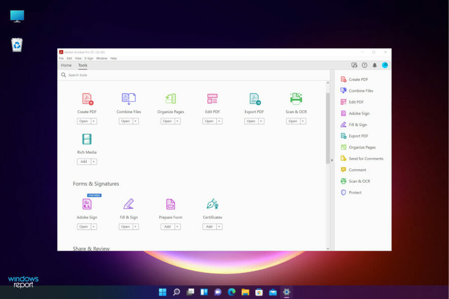Open the View menu

[x=78, y=58]
